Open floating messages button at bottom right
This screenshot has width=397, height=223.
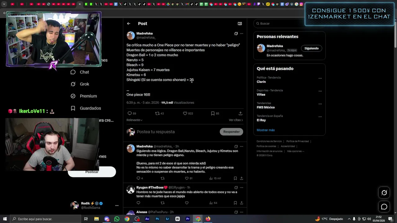384,207
